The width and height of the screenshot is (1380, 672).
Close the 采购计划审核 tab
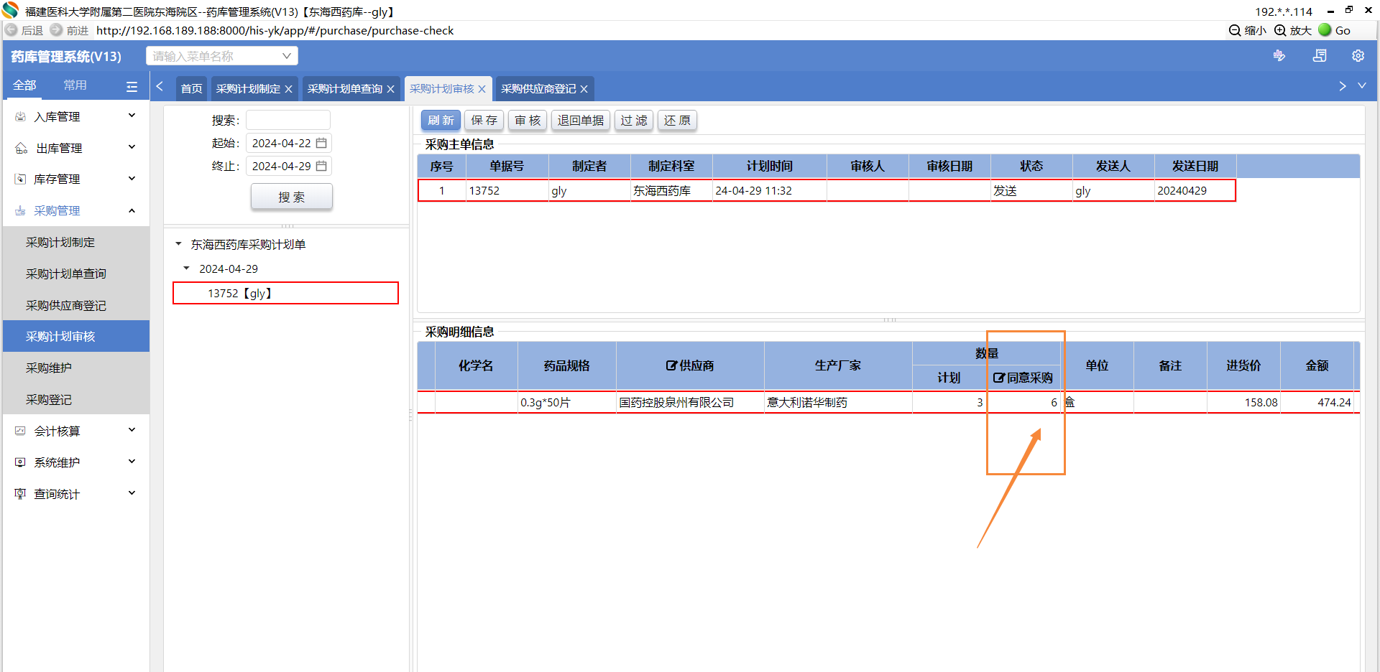tap(482, 89)
